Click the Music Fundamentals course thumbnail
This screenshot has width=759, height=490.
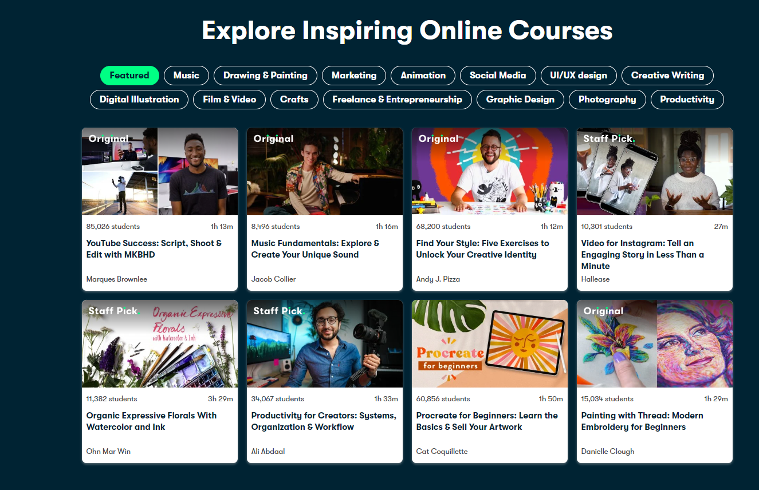325,171
